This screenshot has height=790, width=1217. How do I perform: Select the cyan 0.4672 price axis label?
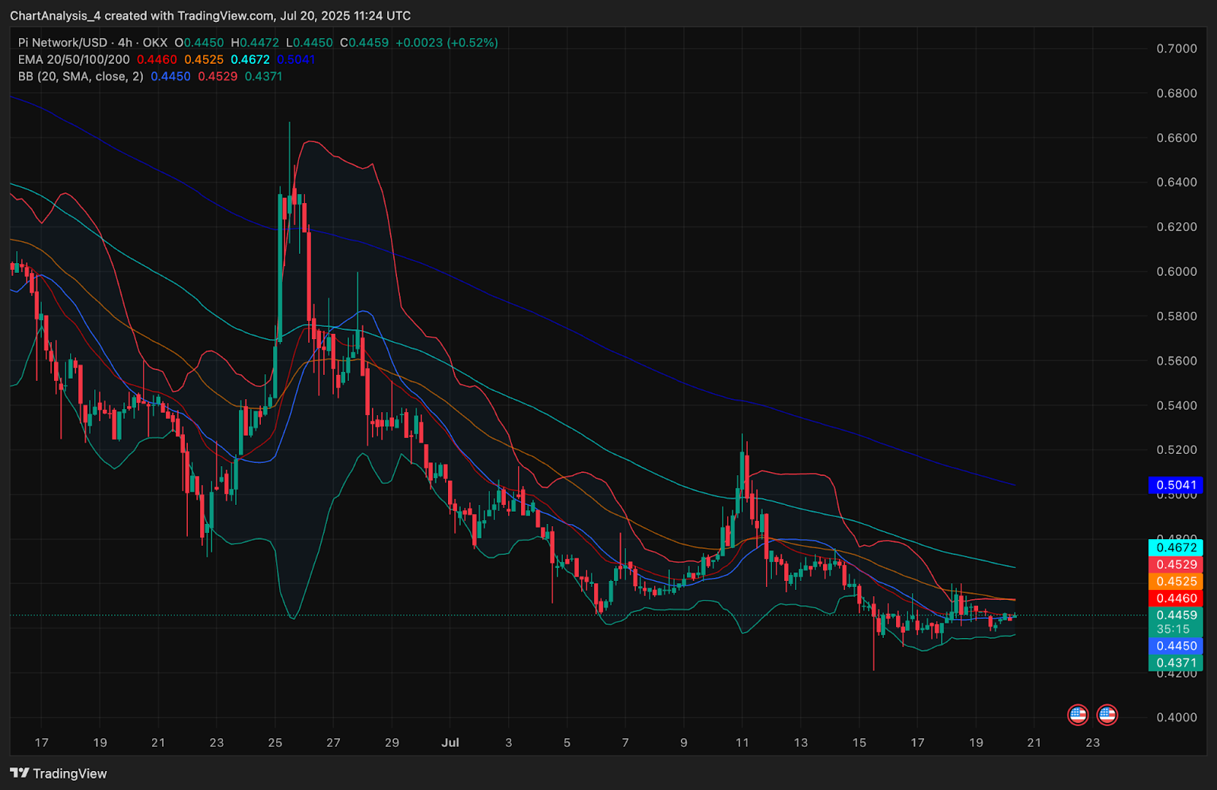coord(1176,547)
